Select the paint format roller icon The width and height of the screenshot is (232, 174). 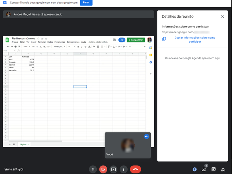[x=19, y=47]
